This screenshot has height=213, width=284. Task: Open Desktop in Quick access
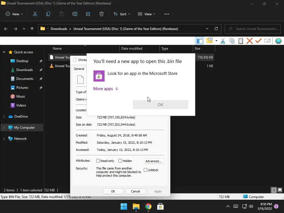pyautogui.click(x=22, y=61)
